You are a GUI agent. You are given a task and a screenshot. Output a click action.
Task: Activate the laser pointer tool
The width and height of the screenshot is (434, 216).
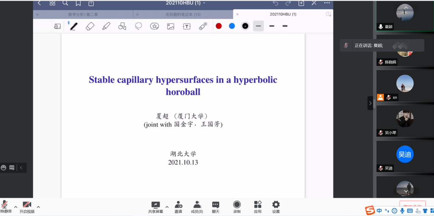tap(203, 26)
